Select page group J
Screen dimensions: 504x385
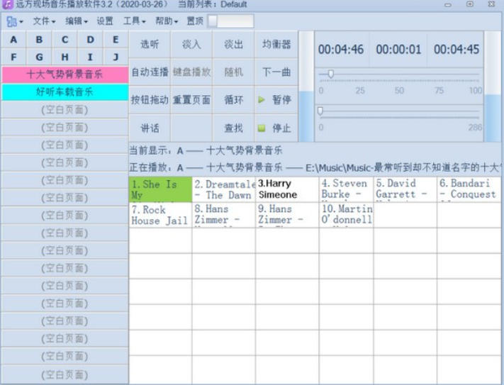pyautogui.click(x=116, y=57)
